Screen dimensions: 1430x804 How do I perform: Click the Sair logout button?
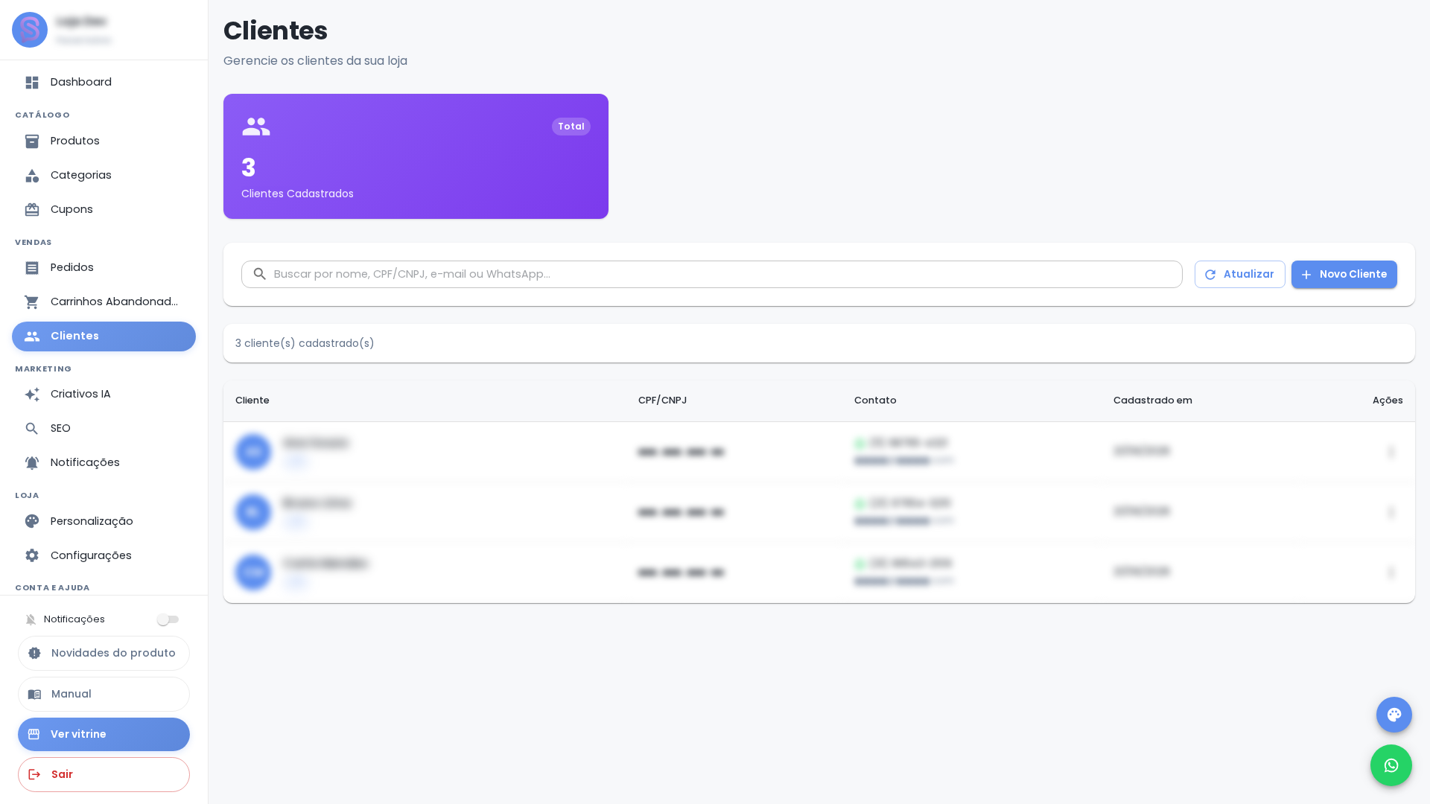tap(104, 775)
